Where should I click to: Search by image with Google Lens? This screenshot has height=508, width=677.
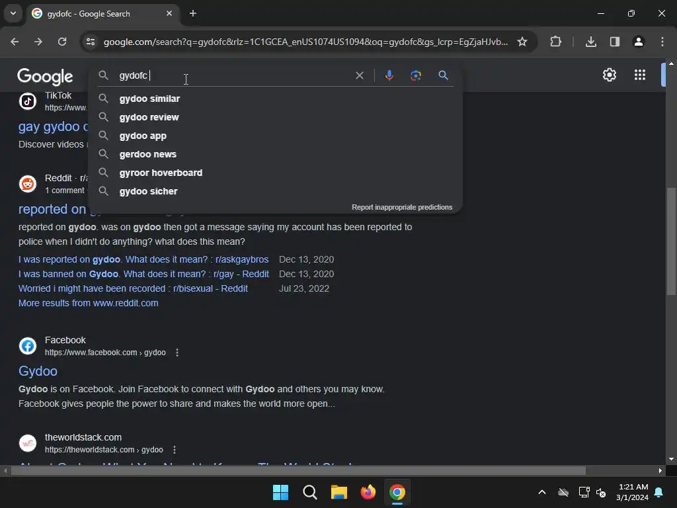coord(415,75)
